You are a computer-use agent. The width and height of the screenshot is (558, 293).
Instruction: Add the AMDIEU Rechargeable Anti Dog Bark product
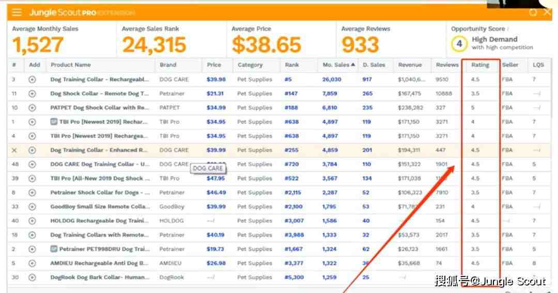(x=32, y=263)
